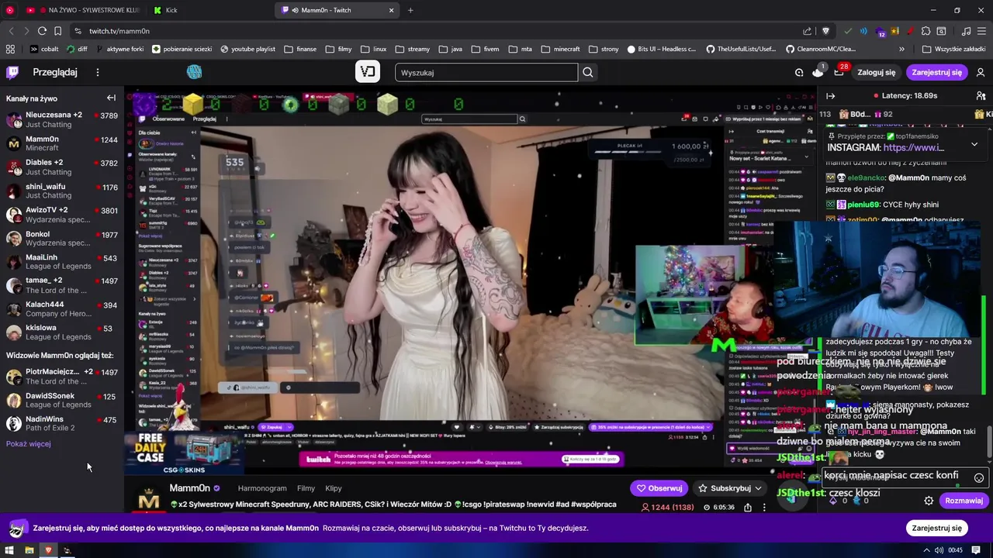Image resolution: width=993 pixels, height=558 pixels.
Task: Open the NadinWins recommended channel
Action: (x=62, y=423)
